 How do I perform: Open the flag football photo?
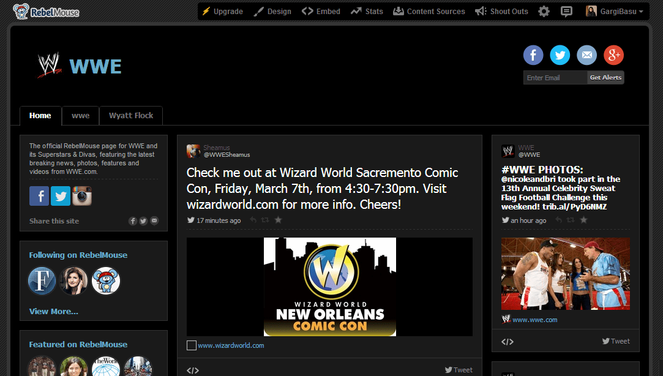566,274
